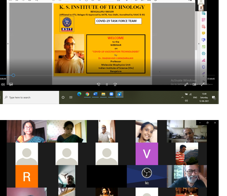This screenshot has width=227, height=196.
Task: Click the speaker photo on the slide
Action: pos(69,54)
